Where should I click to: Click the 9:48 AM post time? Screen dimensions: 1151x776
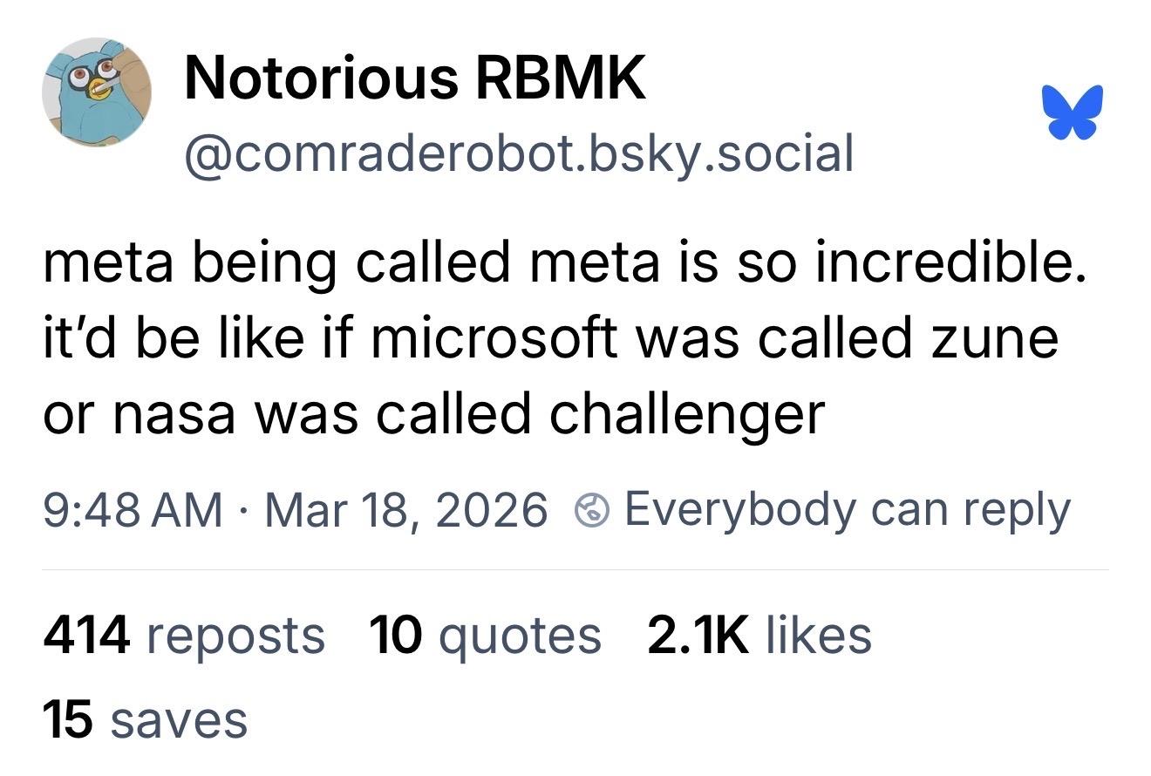coord(133,510)
